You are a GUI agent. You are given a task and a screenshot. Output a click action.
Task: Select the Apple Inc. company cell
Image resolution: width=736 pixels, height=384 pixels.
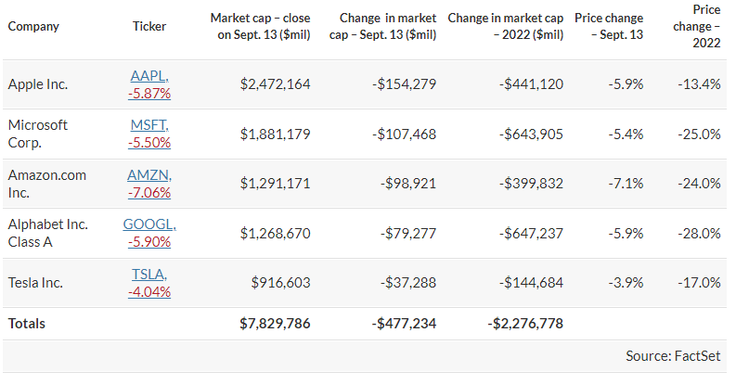pos(38,84)
